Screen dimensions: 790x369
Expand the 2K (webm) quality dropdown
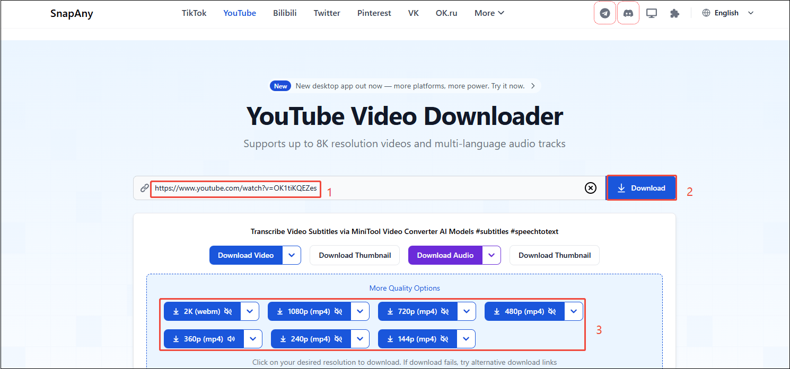tap(250, 311)
